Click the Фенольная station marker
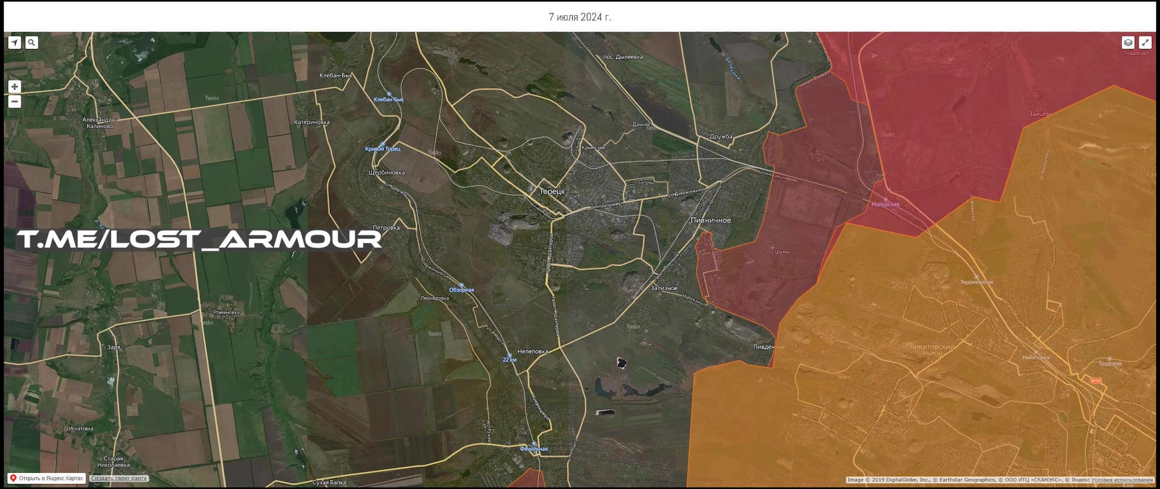The image size is (1160, 489). point(534,443)
